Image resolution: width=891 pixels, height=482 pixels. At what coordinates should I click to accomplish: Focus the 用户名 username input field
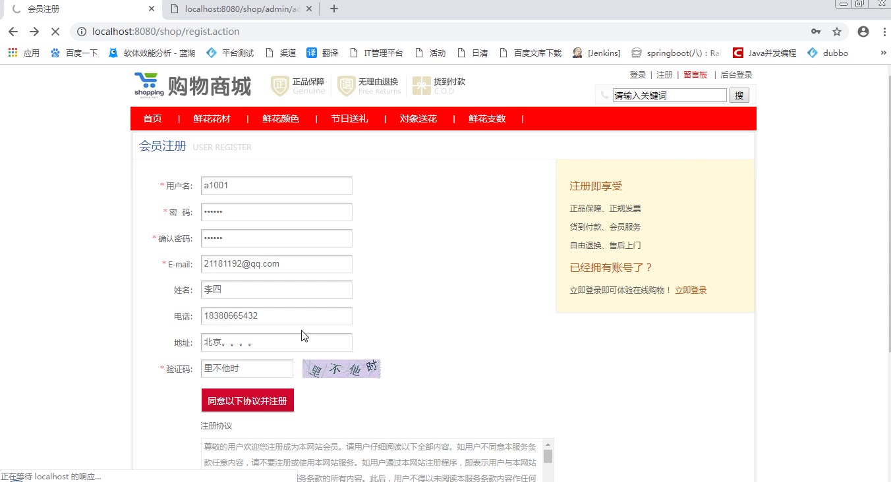tap(276, 186)
